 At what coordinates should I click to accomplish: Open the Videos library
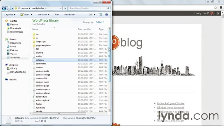pyautogui.click(x=13, y=54)
